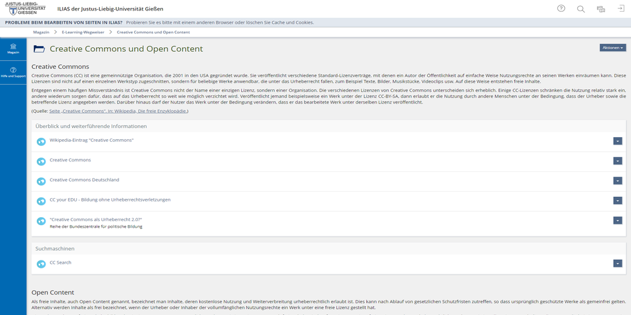Click the Suchmaschinen block header
631x315 pixels.
[x=55, y=249]
